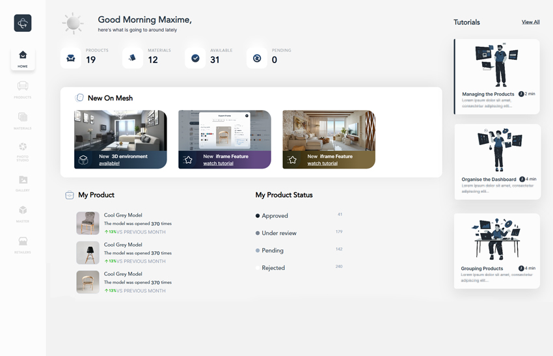The height and width of the screenshot is (356, 553).
Task: Click the Products count 19
Action: point(90,60)
